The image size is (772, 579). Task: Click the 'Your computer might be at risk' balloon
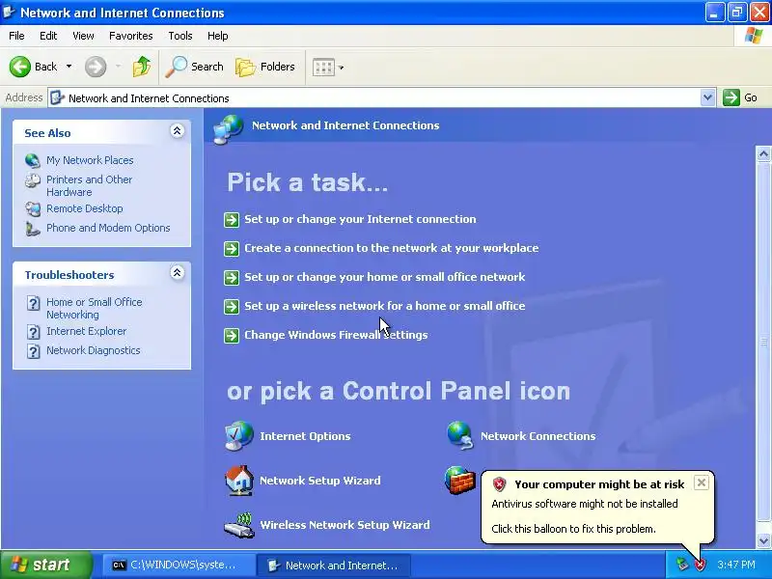[x=596, y=508]
